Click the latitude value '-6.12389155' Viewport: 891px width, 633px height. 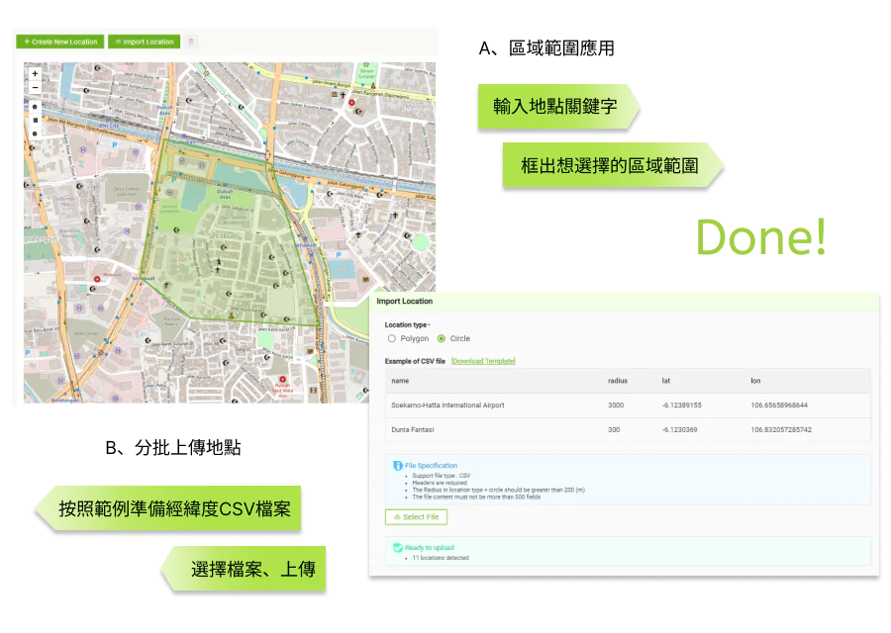(681, 406)
